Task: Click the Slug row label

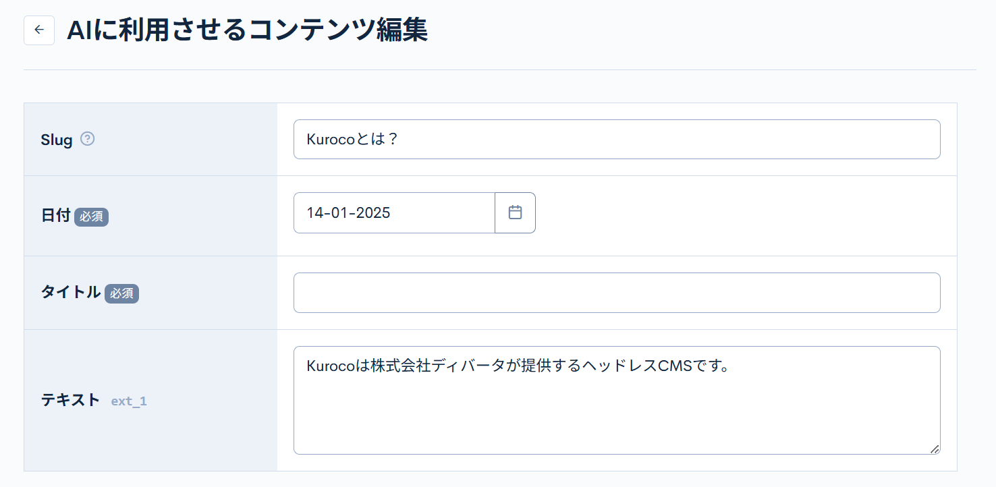Action: 57,140
